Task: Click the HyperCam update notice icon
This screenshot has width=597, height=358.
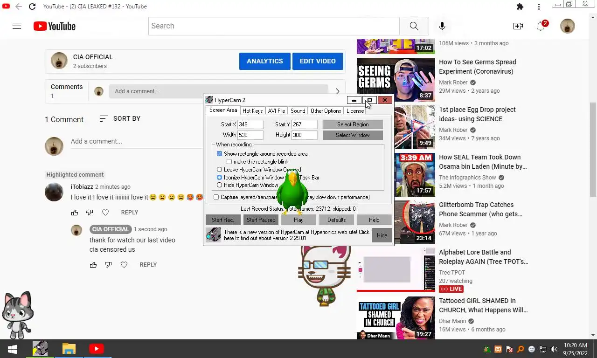Action: [x=213, y=235]
